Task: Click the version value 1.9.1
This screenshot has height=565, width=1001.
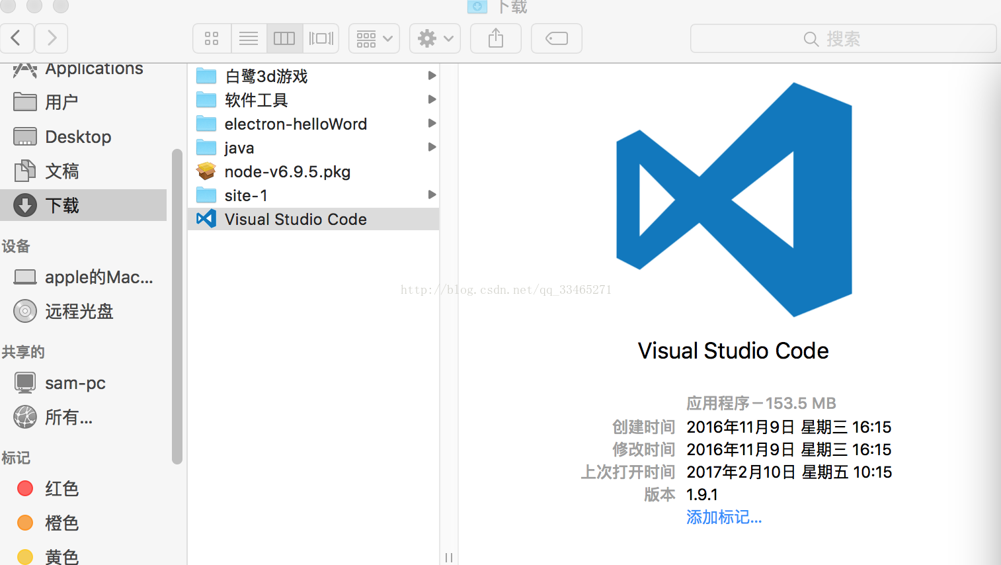Action: pos(702,495)
